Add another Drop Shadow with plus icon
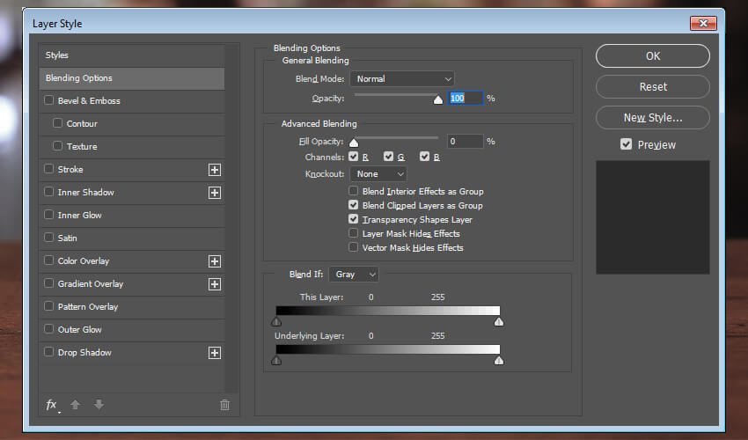This screenshot has height=440, width=748. coord(215,353)
